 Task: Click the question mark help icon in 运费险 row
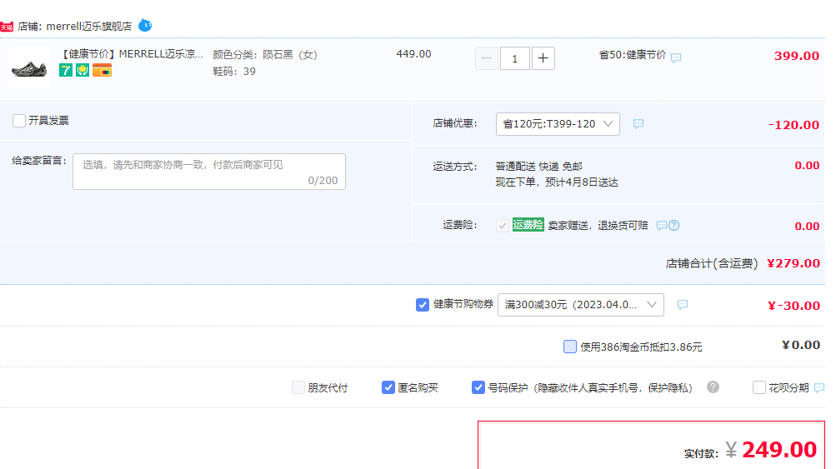pos(674,226)
